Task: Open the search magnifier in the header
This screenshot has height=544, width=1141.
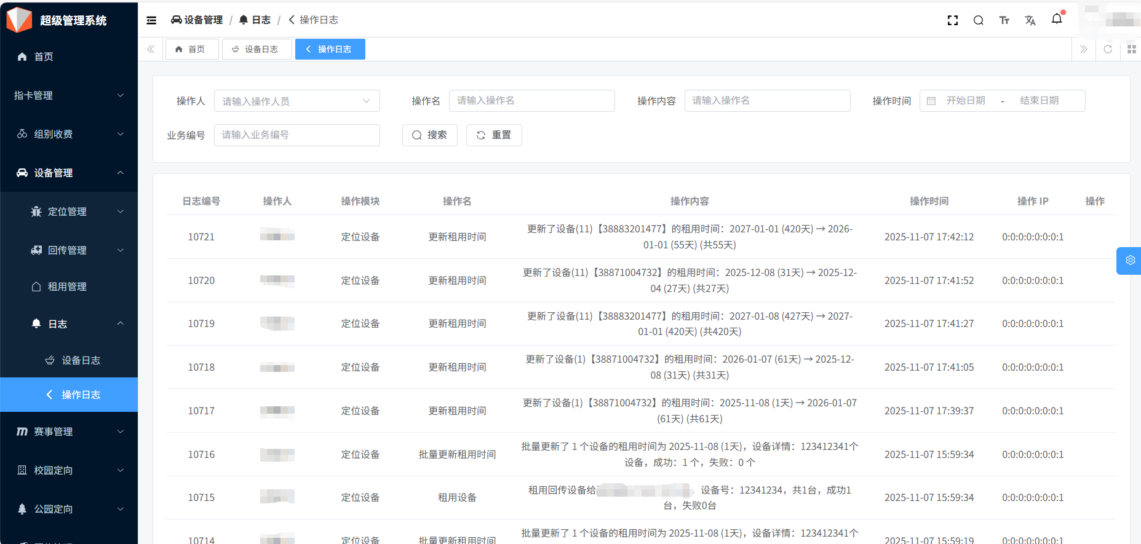Action: click(x=978, y=20)
